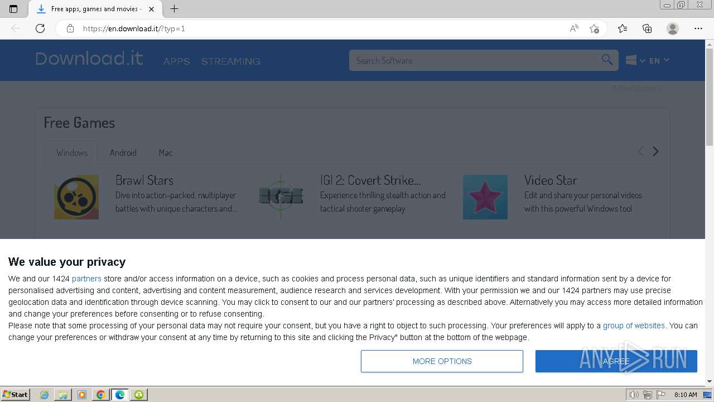
Task: Click the Free Games heading
Action: click(79, 123)
